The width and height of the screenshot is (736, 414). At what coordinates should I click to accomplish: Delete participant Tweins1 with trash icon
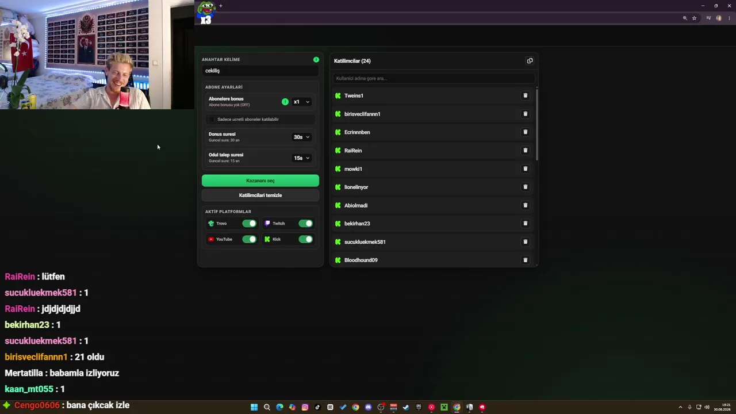[525, 95]
